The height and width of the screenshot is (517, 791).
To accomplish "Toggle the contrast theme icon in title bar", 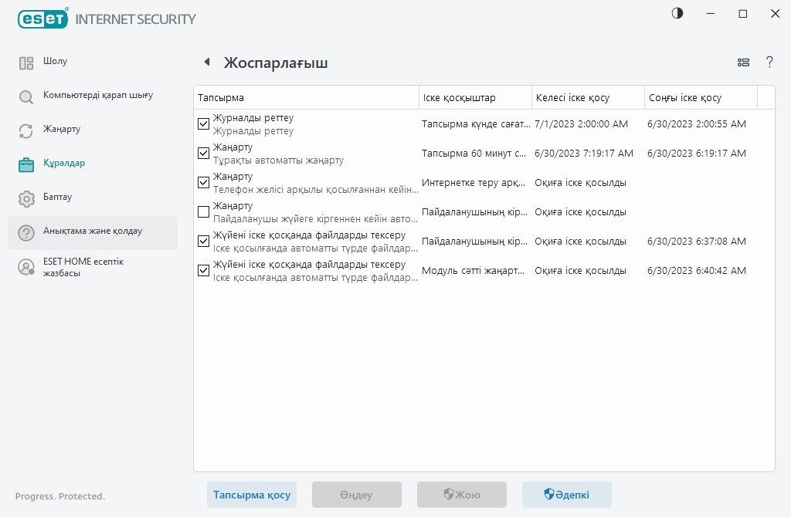I will pyautogui.click(x=677, y=14).
